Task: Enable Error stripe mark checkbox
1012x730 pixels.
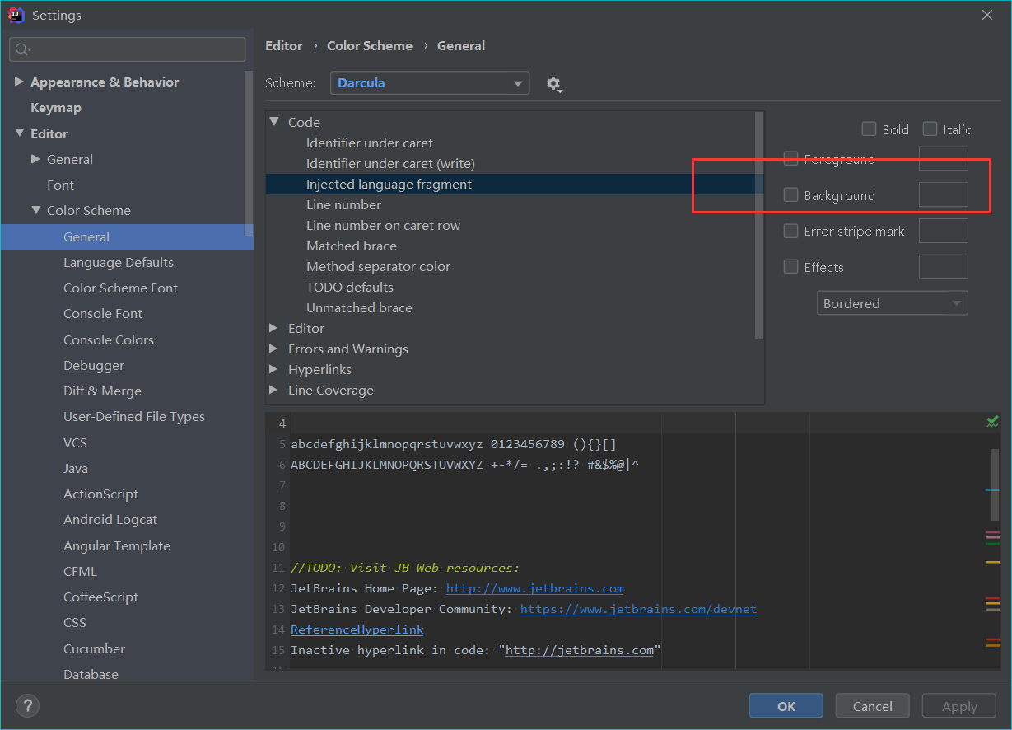Action: 790,231
